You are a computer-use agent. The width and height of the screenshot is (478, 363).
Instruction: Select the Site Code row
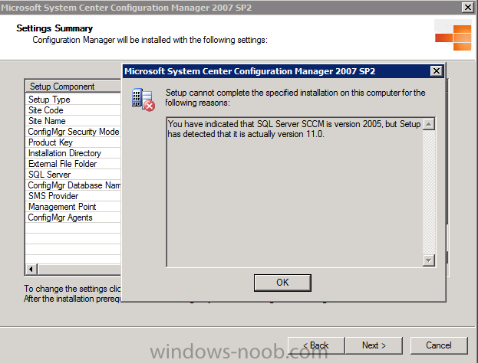pyautogui.click(x=73, y=110)
